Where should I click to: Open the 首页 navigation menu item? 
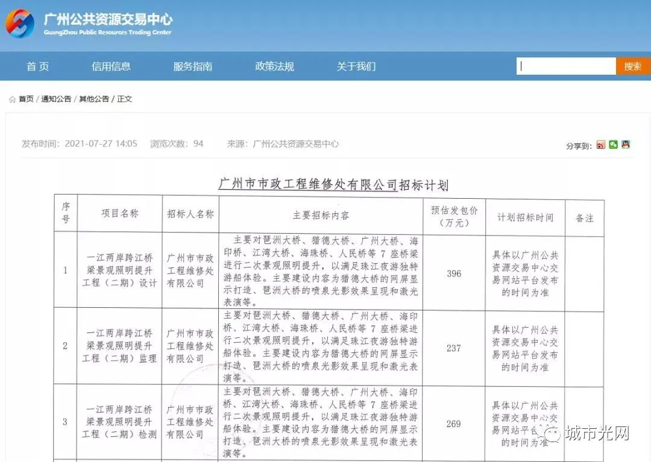[37, 66]
